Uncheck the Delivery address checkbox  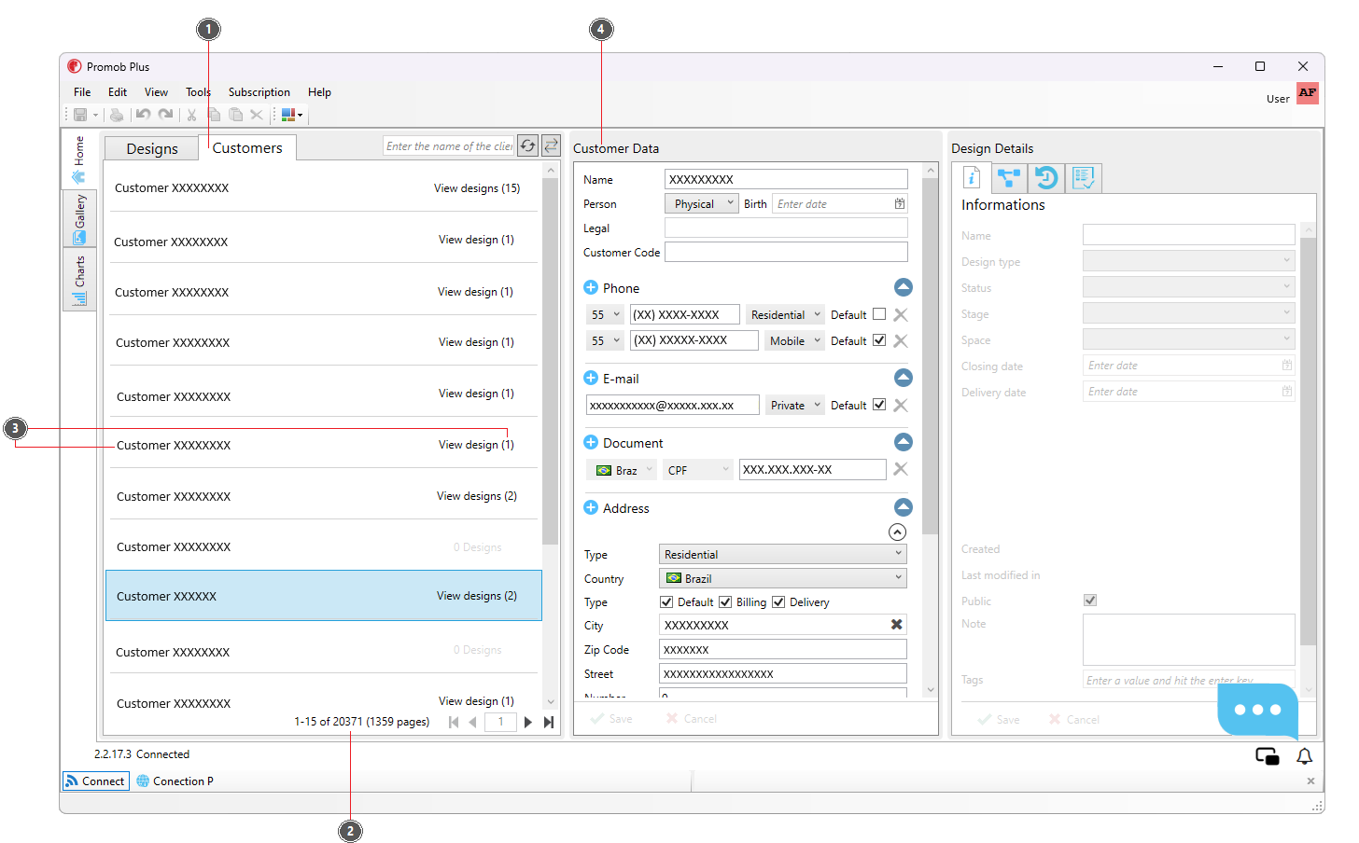click(x=778, y=601)
